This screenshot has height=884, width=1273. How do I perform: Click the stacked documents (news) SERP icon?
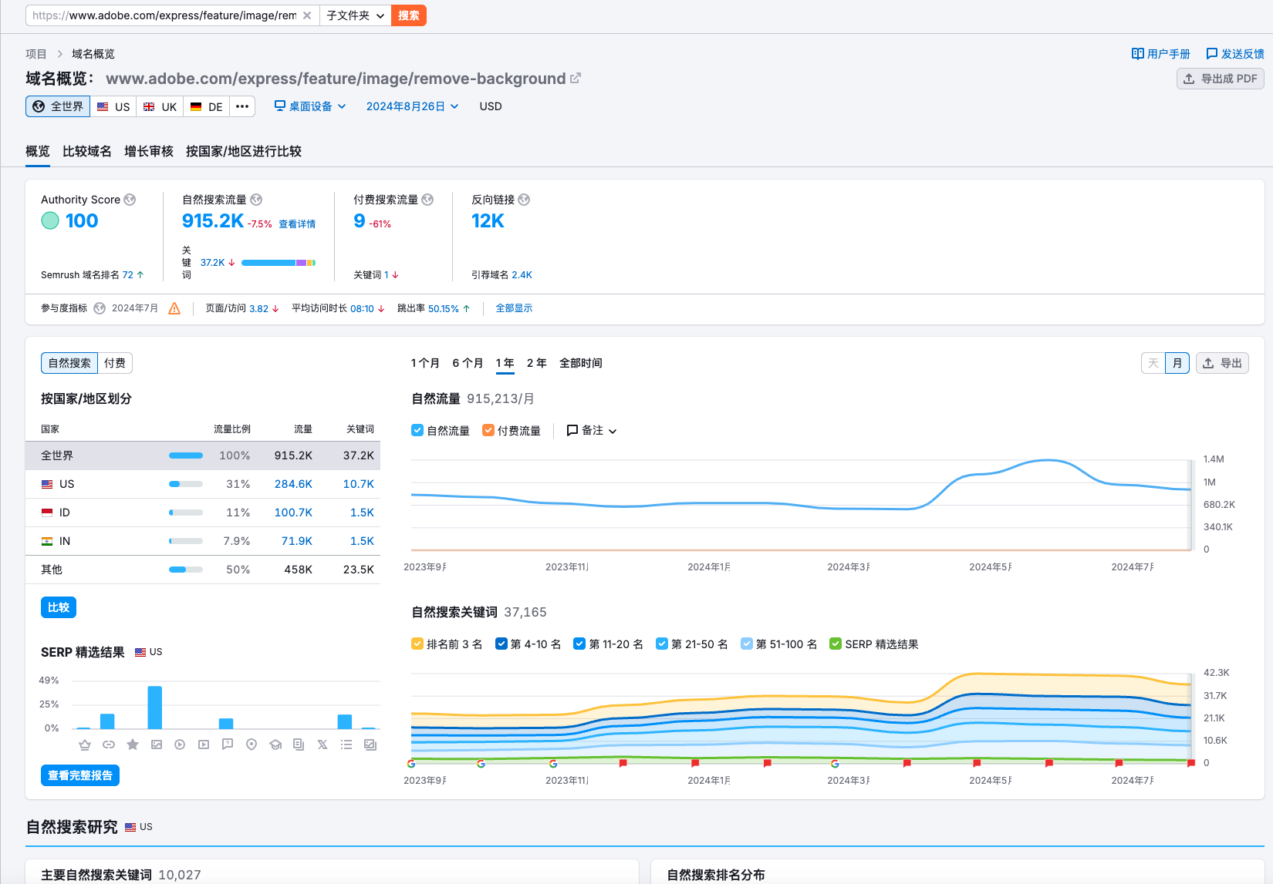(299, 745)
